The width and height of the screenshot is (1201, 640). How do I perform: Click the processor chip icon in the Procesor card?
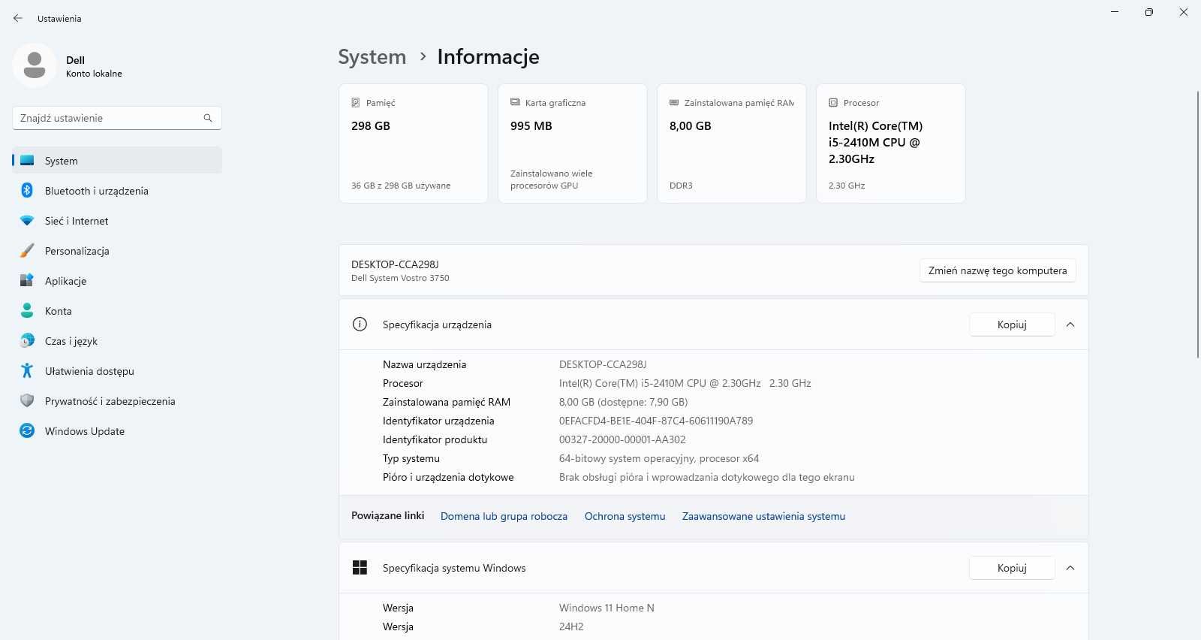[x=833, y=103]
